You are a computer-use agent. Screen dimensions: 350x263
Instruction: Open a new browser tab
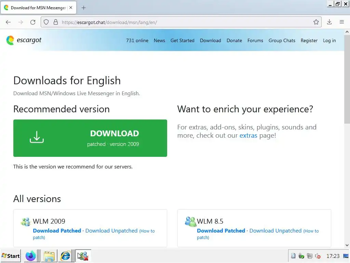[x=83, y=8]
